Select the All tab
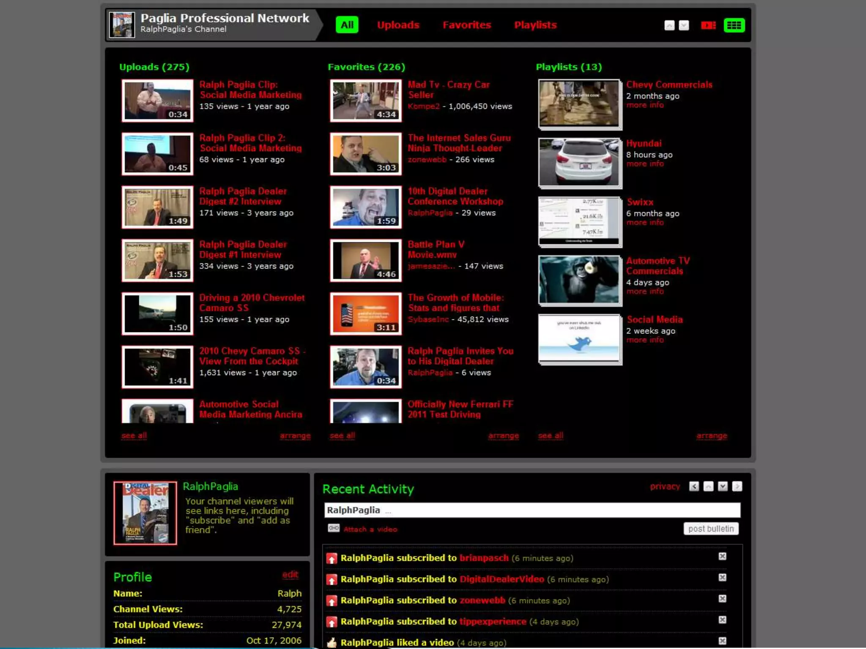Image resolution: width=866 pixels, height=649 pixels. click(347, 25)
